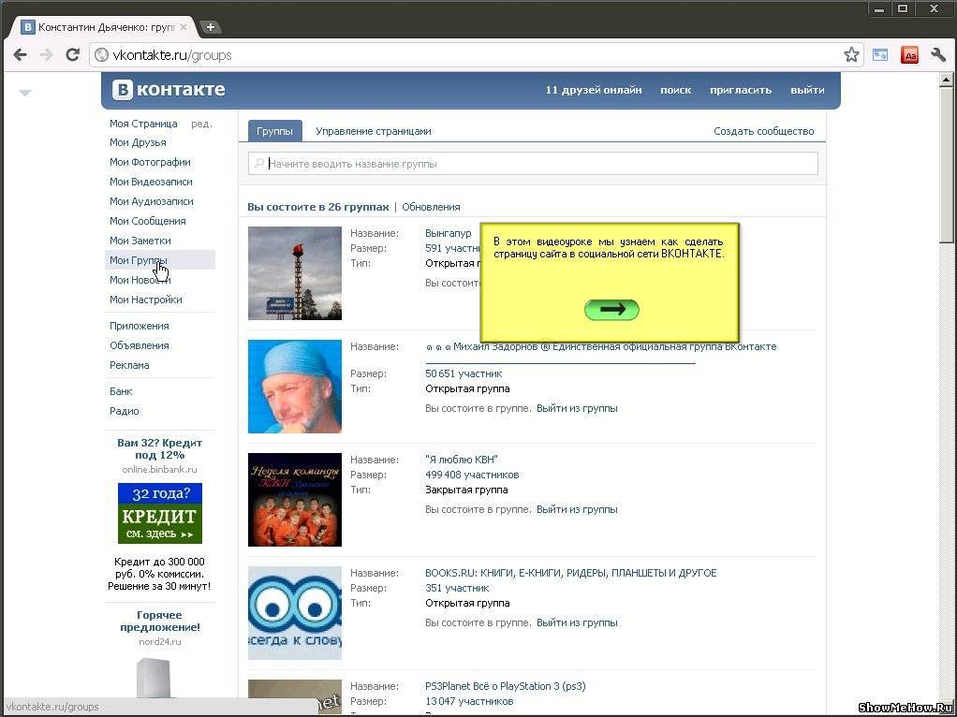Open BOOKS.RU group title link
Screen dimensions: 957x717
tap(570, 573)
